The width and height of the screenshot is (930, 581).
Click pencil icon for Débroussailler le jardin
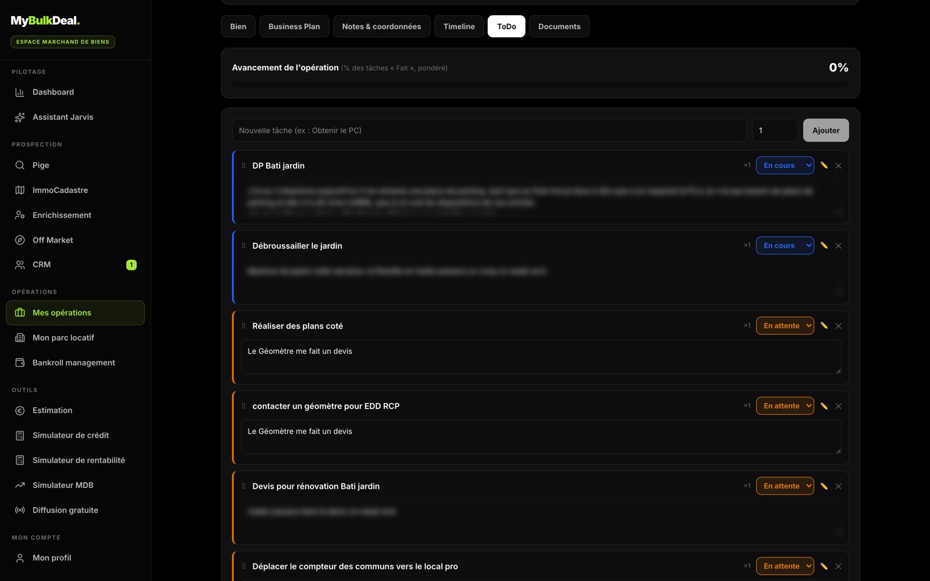tap(824, 246)
